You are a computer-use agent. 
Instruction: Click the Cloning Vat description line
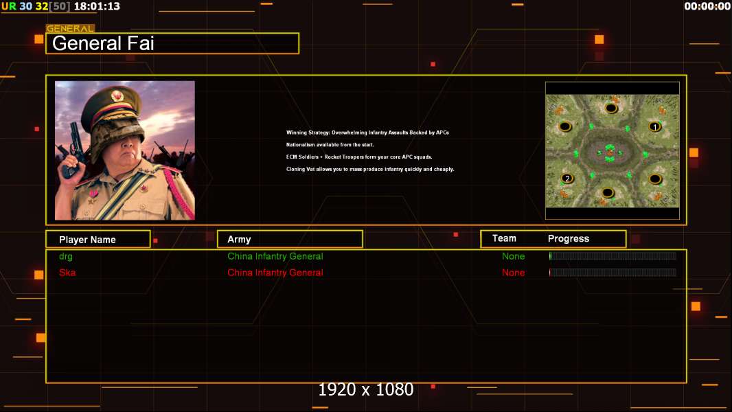(x=370, y=169)
